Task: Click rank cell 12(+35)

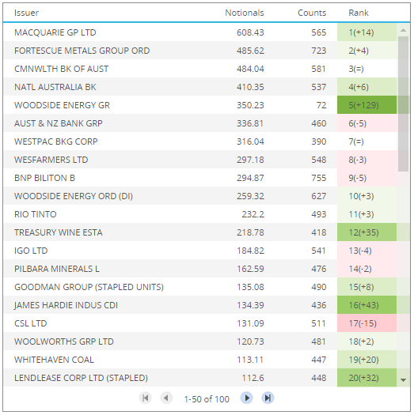Action: (367, 232)
